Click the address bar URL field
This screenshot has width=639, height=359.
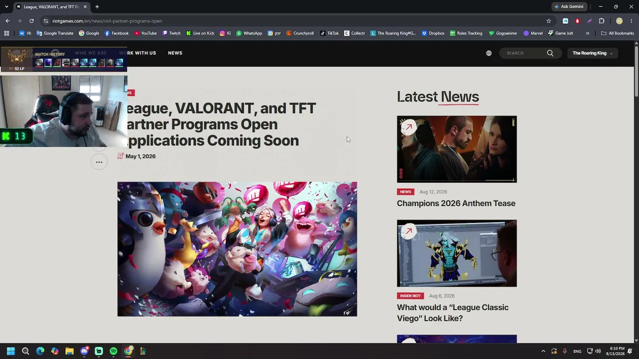point(295,21)
